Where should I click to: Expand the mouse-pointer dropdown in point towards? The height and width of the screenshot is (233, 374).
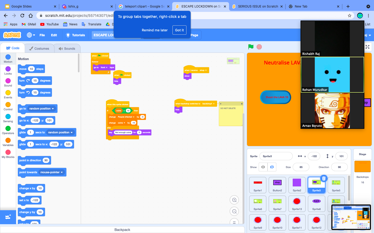(x=52, y=172)
